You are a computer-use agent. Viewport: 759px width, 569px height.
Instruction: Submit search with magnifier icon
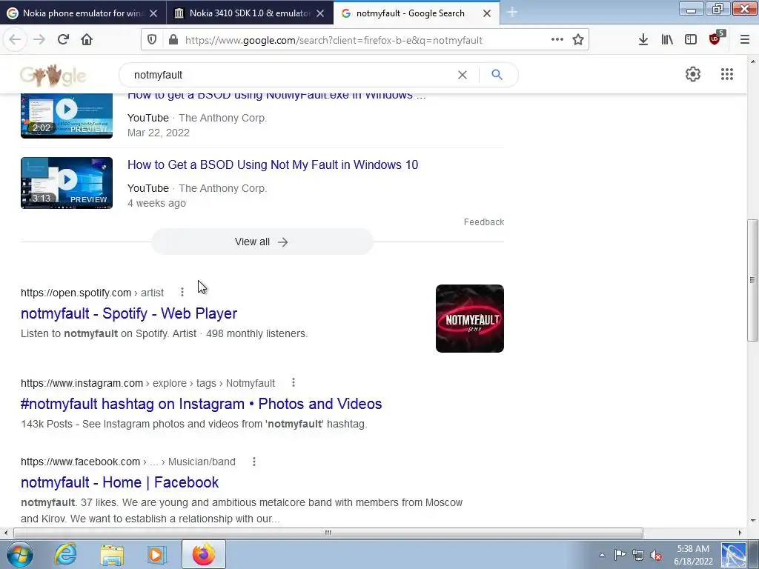pos(497,75)
